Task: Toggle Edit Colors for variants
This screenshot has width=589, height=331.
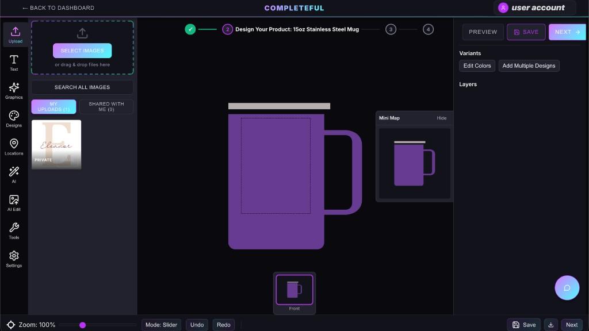Action: coord(477,66)
